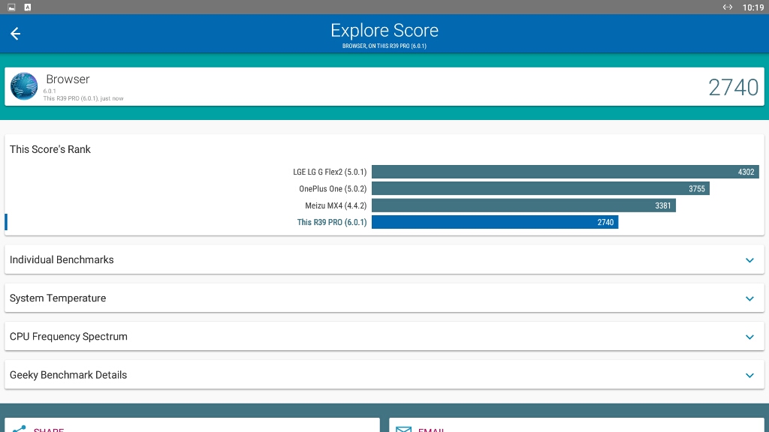
Task: Click the 'Explore Score' header title
Action: pyautogui.click(x=384, y=30)
